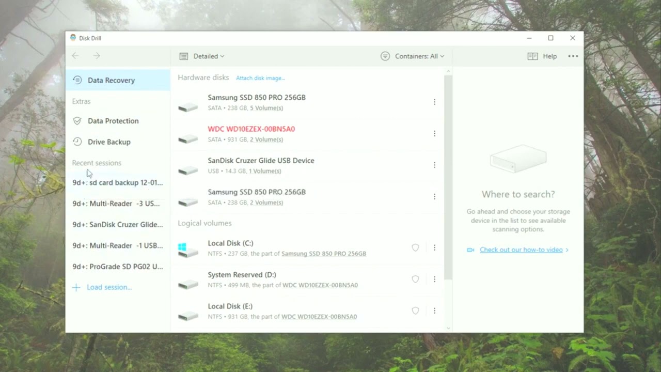This screenshot has height=372, width=661.
Task: Open Data Protection in the sidebar
Action: click(x=118, y=121)
